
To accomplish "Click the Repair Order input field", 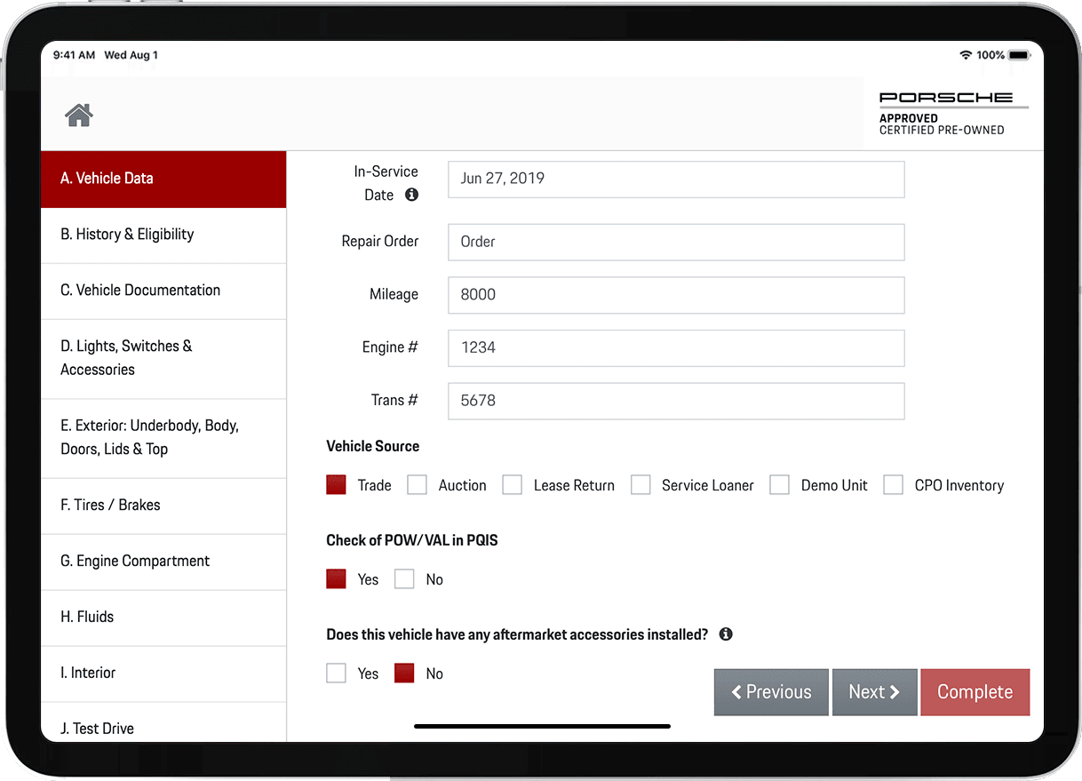I will click(x=676, y=242).
